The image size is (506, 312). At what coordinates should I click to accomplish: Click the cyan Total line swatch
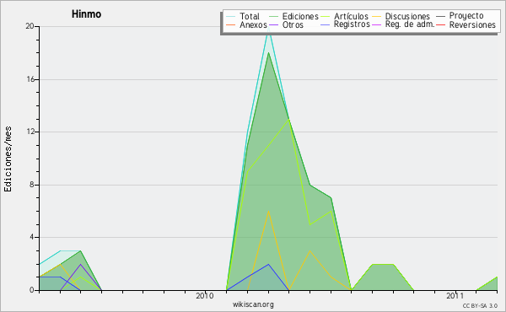(x=230, y=16)
